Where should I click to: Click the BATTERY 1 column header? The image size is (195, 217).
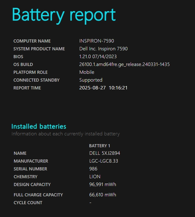[100, 146]
